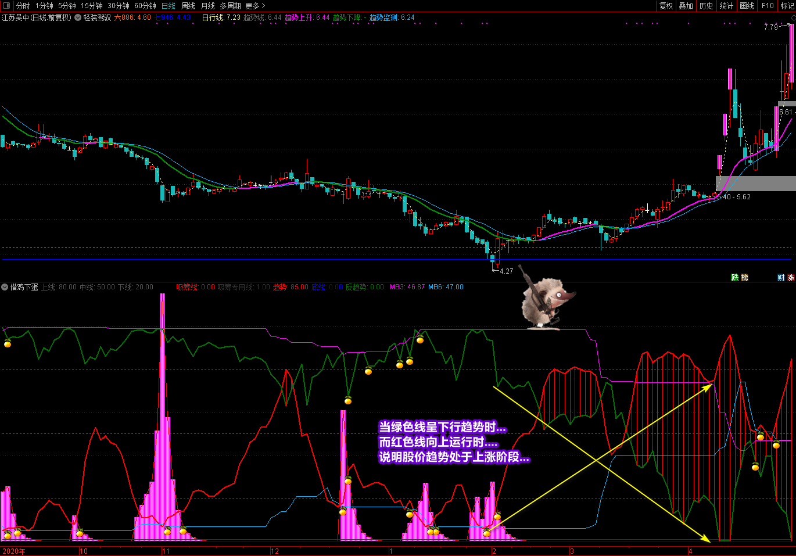The width and height of the screenshot is (796, 556).
Task: Activate the 画线 drawing tools button
Action: (747, 6)
